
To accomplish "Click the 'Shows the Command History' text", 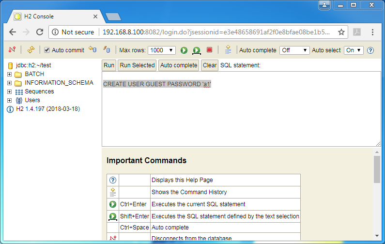I will click(189, 192).
